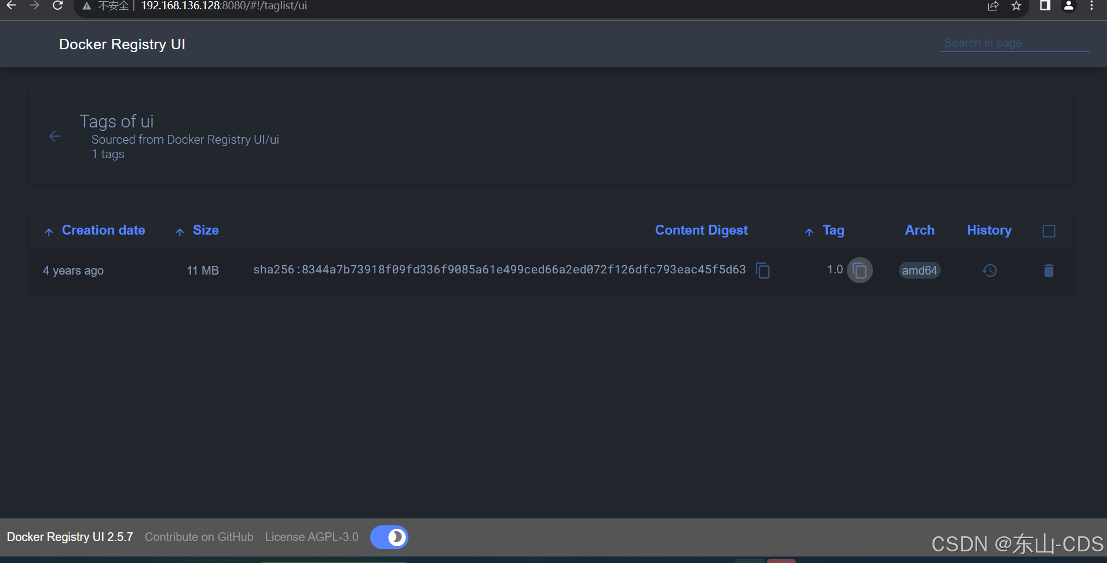Open the License AGPL-3.0 link
This screenshot has width=1107, height=563.
coord(312,537)
